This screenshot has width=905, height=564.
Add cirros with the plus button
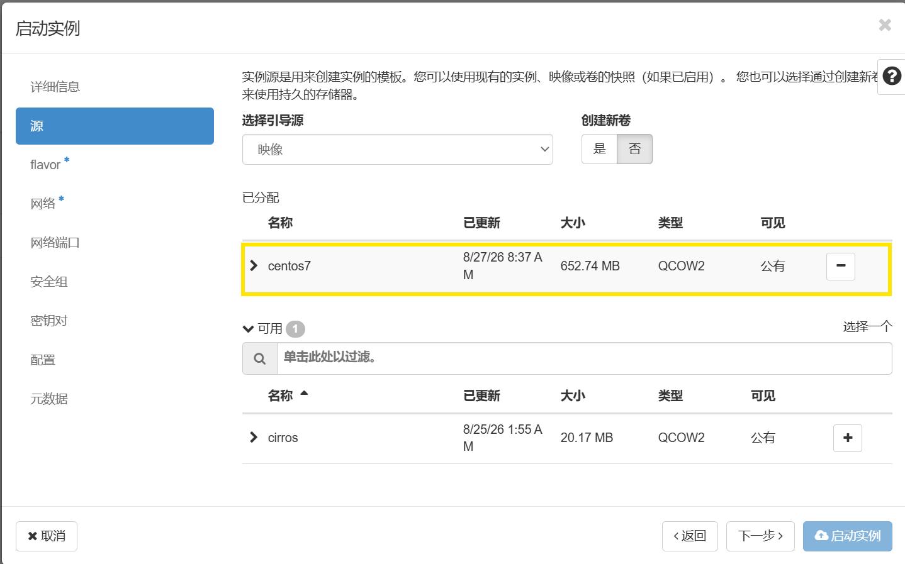point(848,438)
